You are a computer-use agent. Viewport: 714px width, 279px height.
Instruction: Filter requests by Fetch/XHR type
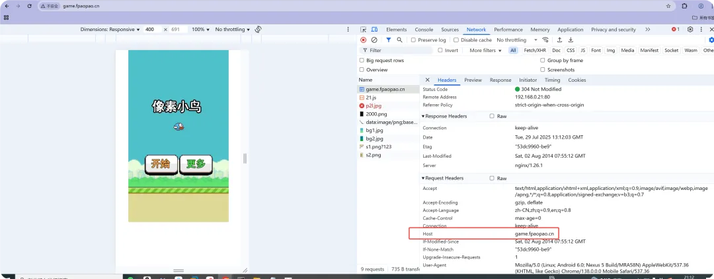pos(535,50)
